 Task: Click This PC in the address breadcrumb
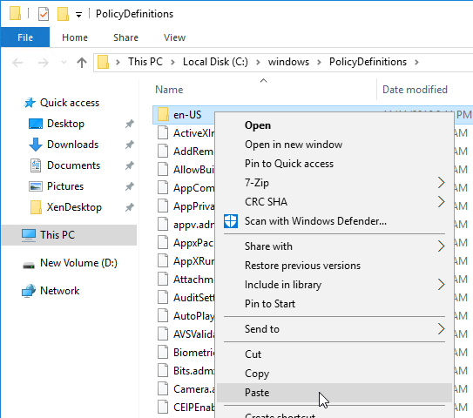click(145, 62)
